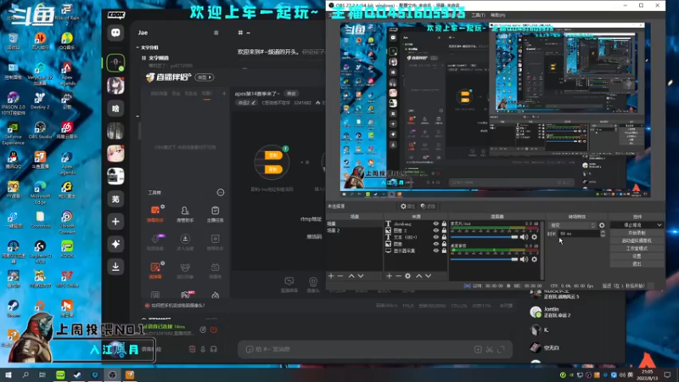679x382 pixels.
Task: Open the 喰 server in KOOK sidebar
Action: point(115,109)
